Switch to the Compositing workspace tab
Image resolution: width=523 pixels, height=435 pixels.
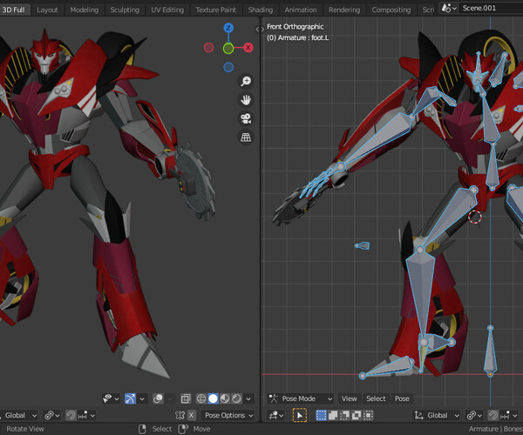coord(391,10)
